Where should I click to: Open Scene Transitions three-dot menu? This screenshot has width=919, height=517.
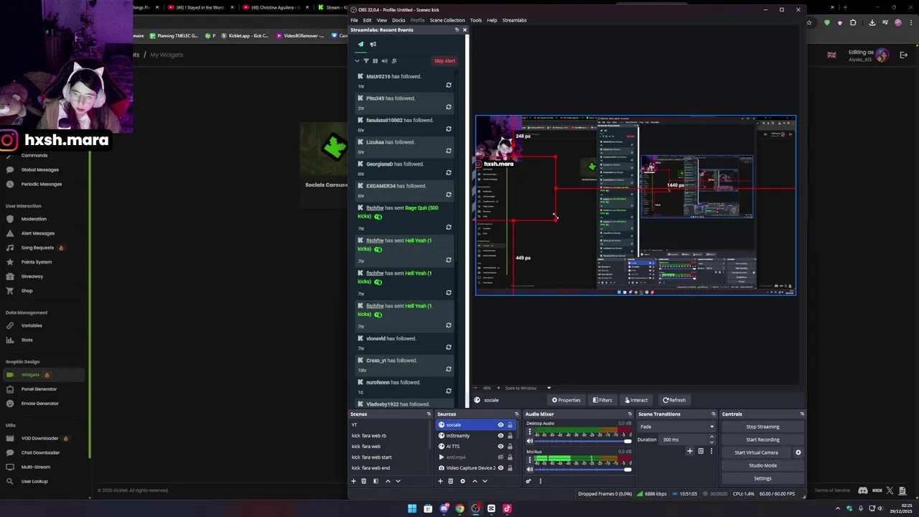pos(712,452)
